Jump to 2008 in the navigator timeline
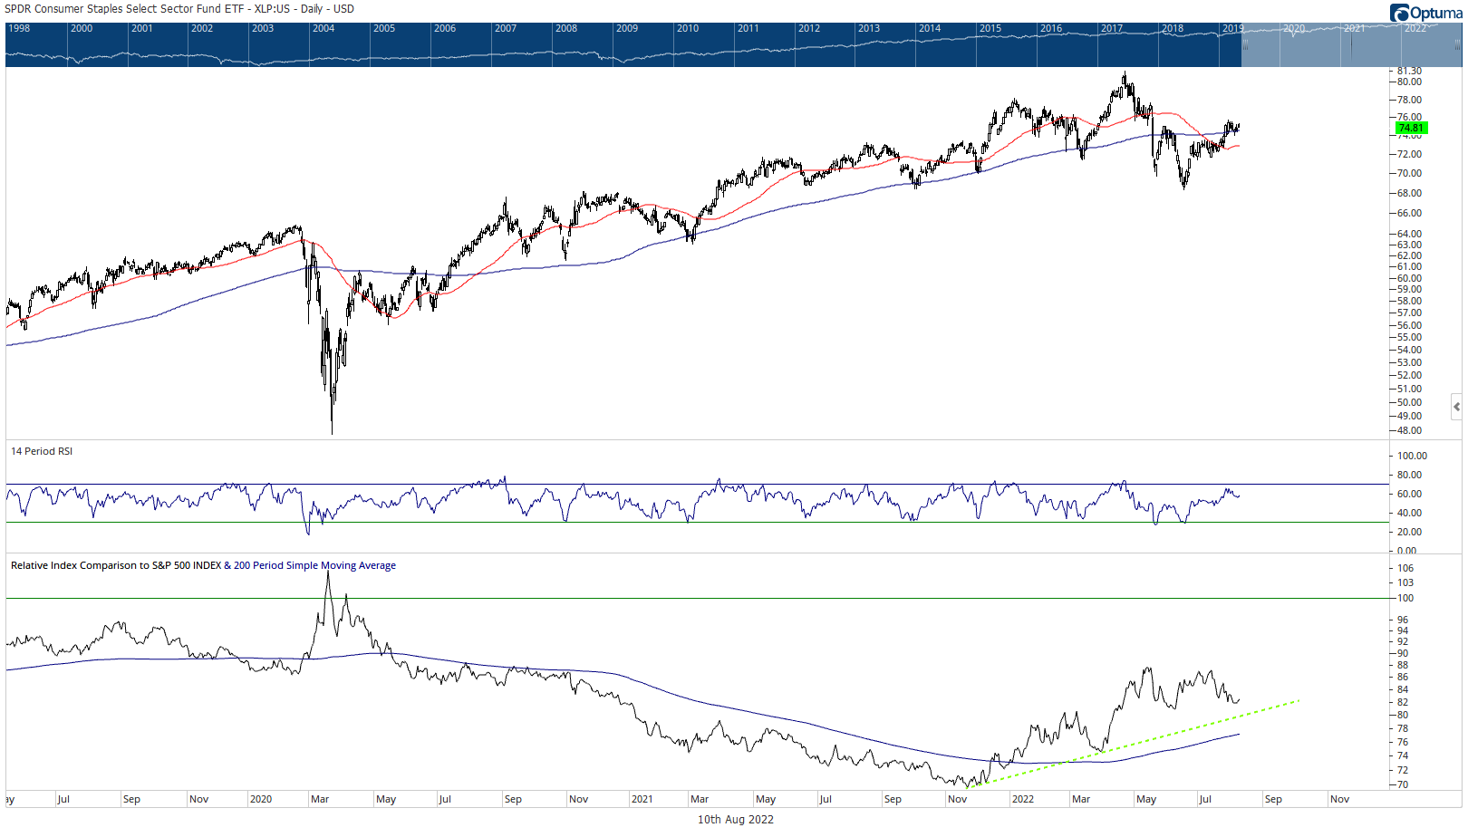Screen dimensions: 1468x837 pyautogui.click(x=566, y=28)
